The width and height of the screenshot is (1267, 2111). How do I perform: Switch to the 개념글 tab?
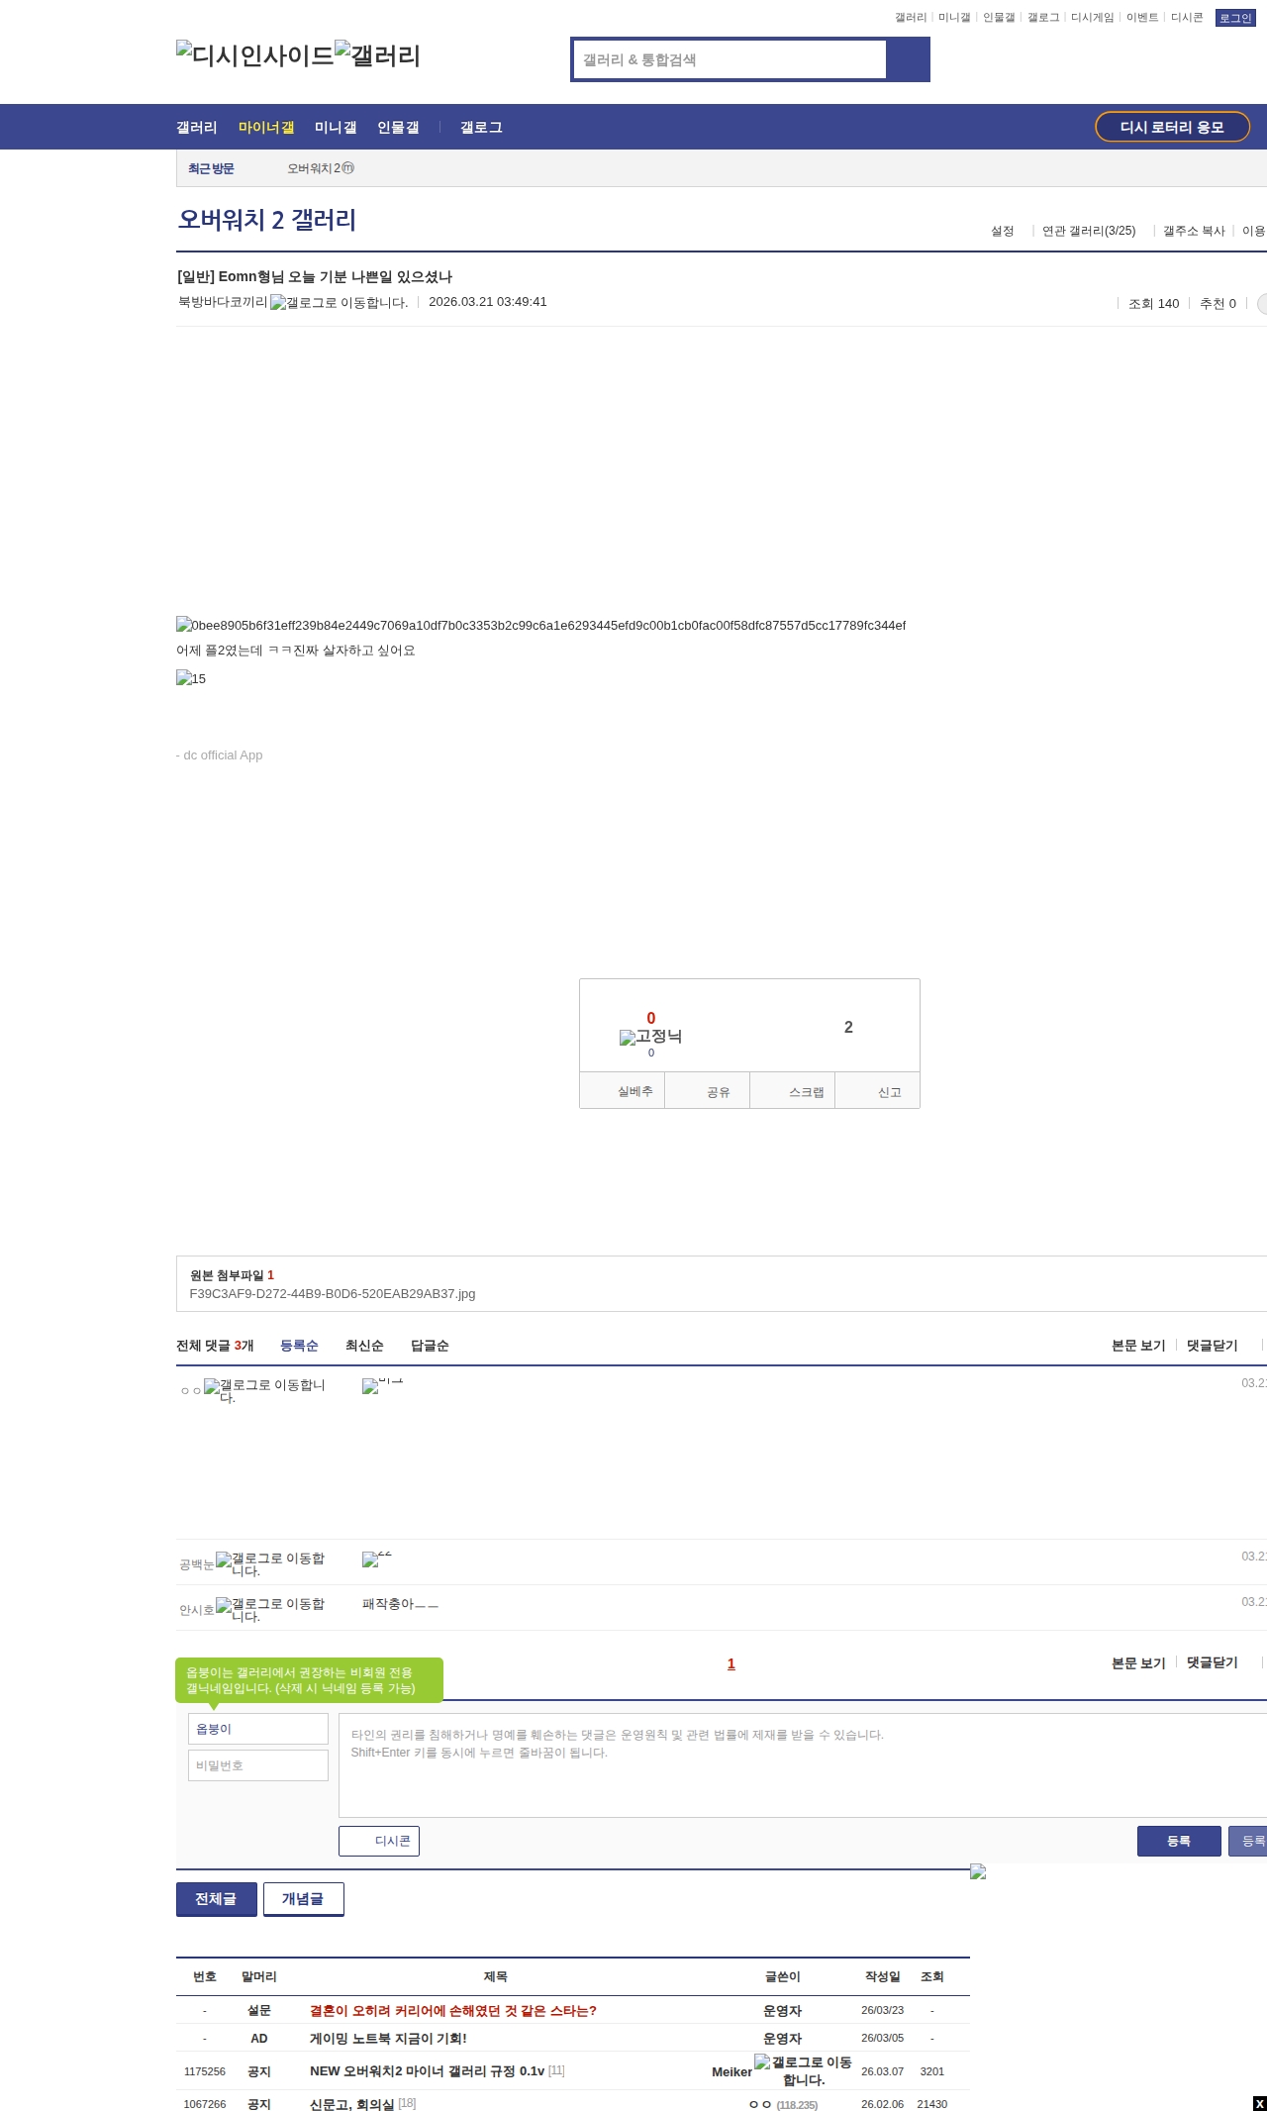303,1898
